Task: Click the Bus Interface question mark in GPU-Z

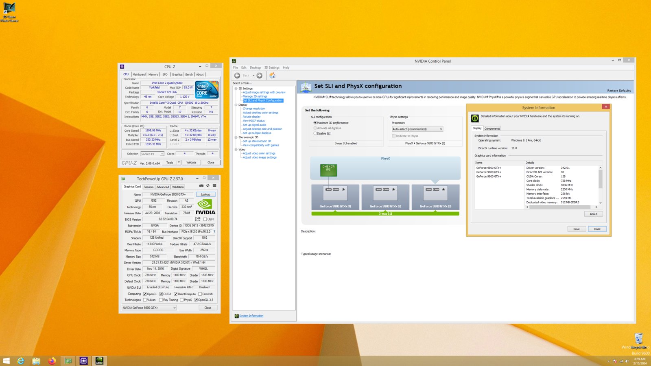Action: point(214,231)
